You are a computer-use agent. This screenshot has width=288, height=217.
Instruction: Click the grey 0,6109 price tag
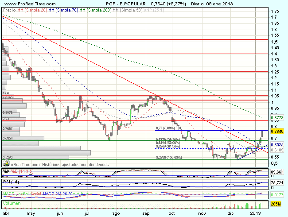(x=277, y=150)
